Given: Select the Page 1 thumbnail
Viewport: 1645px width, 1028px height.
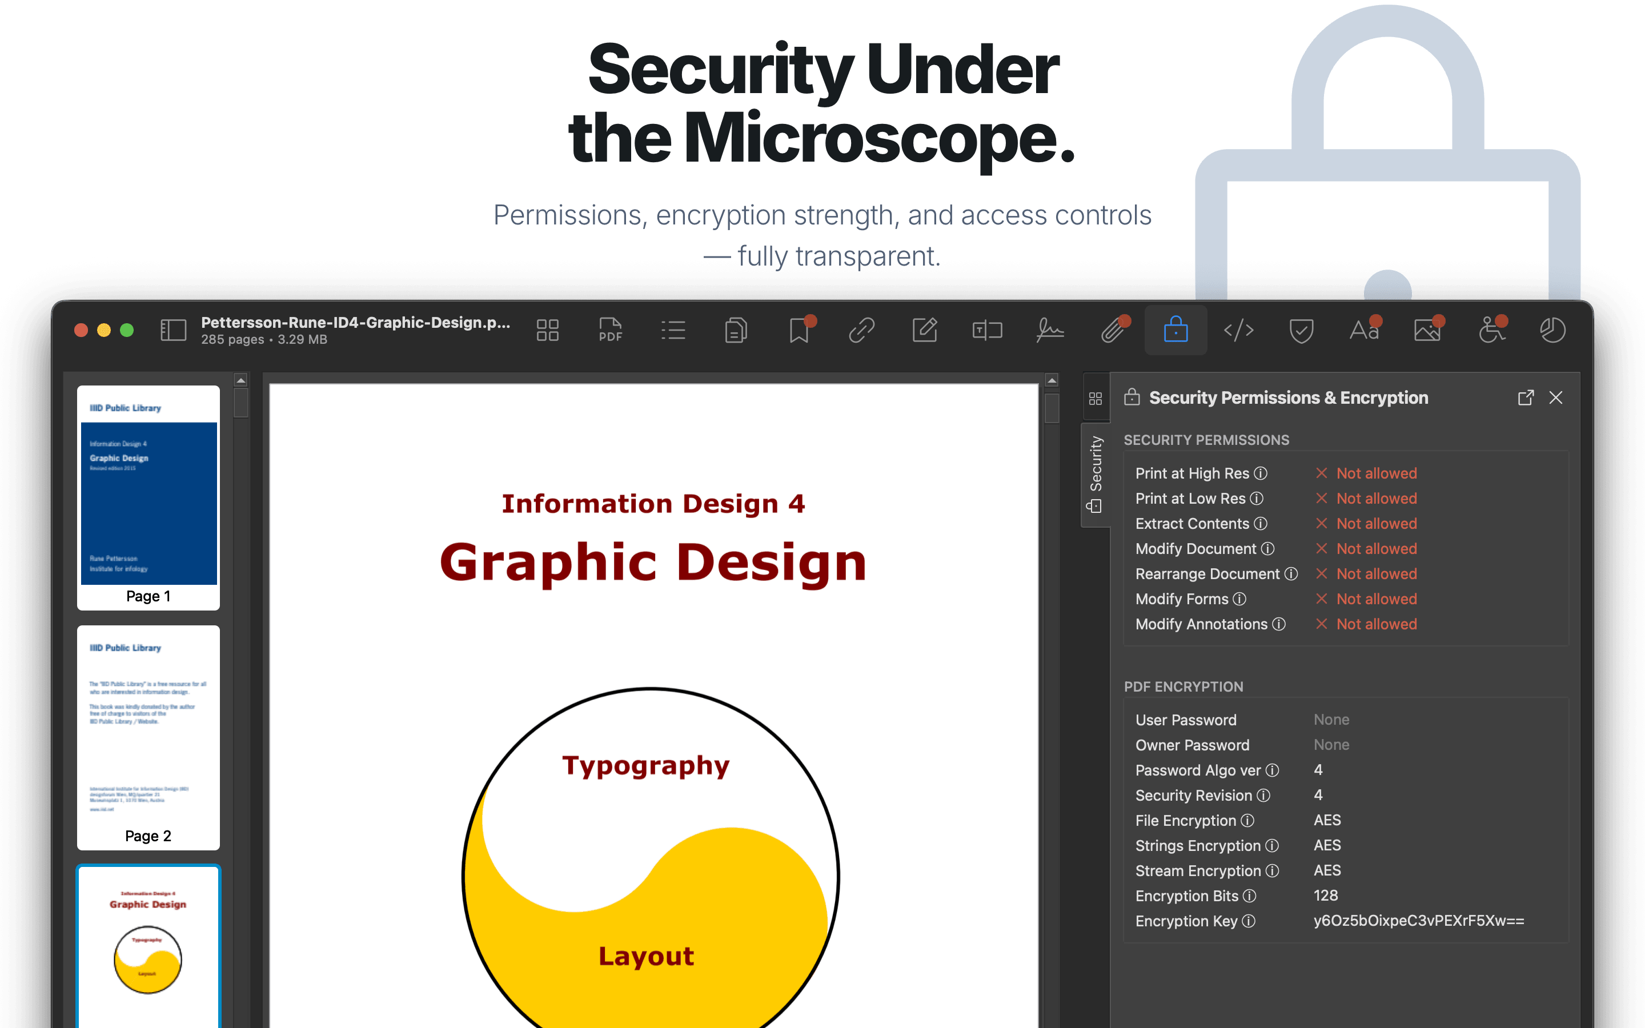Looking at the screenshot, I should [x=148, y=497].
